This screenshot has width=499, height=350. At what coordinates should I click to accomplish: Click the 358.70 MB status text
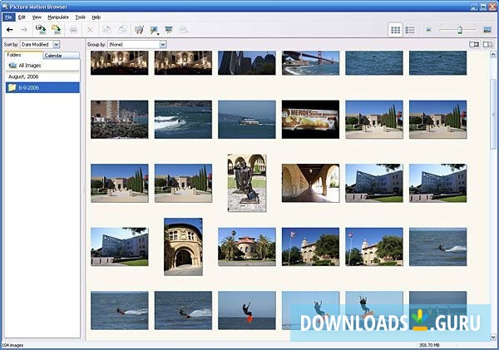click(430, 345)
